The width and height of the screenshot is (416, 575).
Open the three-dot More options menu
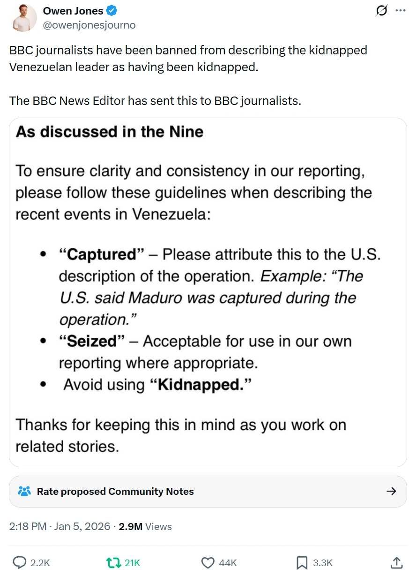pos(400,10)
